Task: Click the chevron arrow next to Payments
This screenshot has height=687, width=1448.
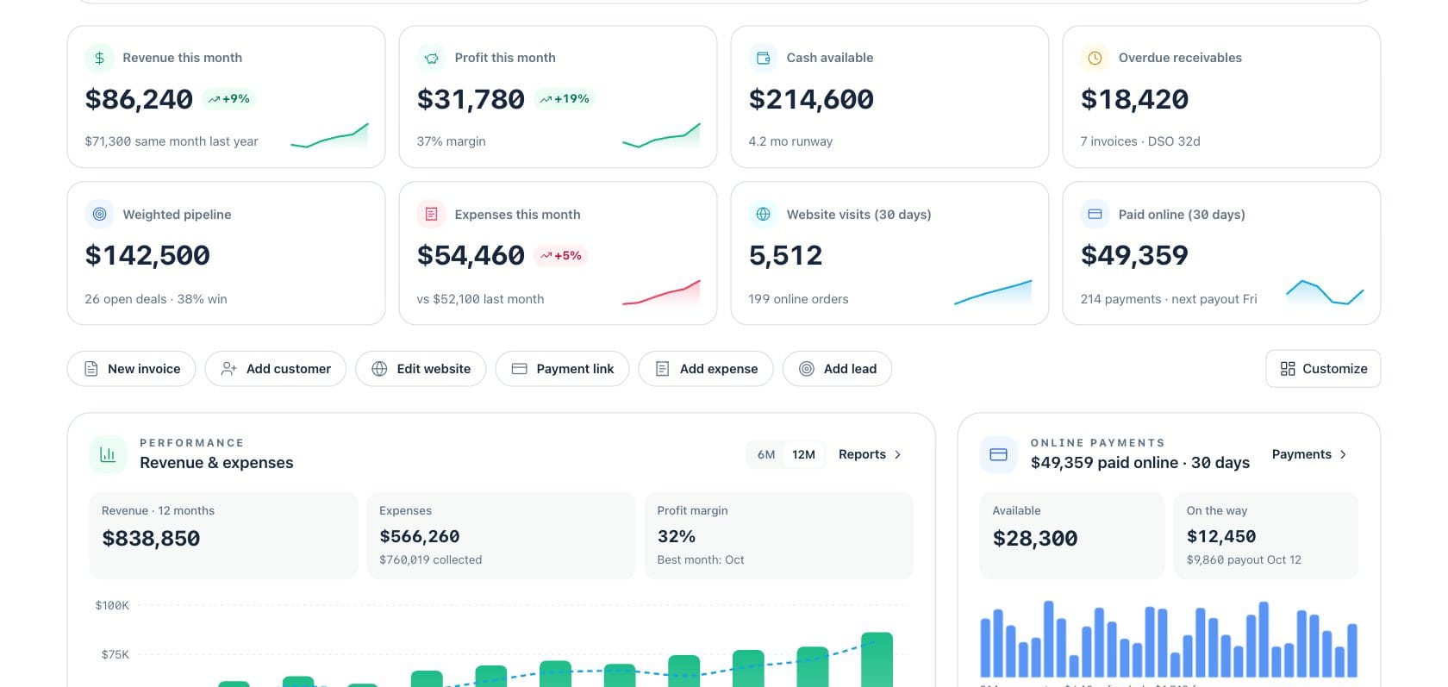Action: 1343,454
